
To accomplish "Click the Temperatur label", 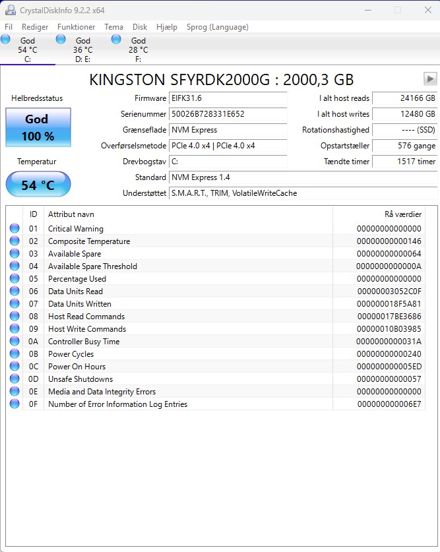I will click(x=36, y=162).
